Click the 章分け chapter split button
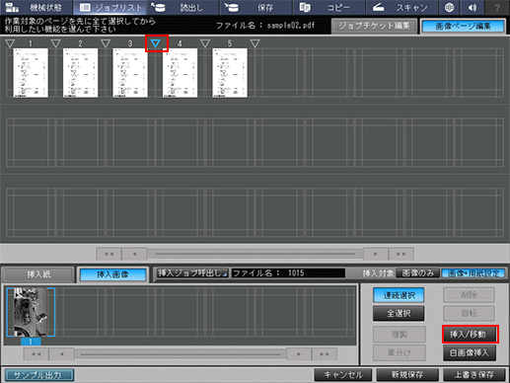Viewport: 510px width, 383px height. tap(400, 353)
